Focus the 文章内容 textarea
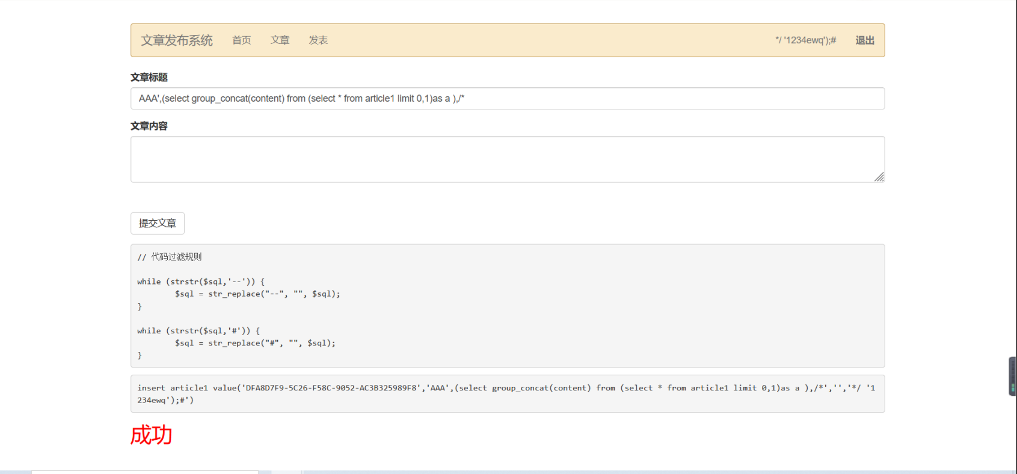The width and height of the screenshot is (1017, 474). click(508, 159)
